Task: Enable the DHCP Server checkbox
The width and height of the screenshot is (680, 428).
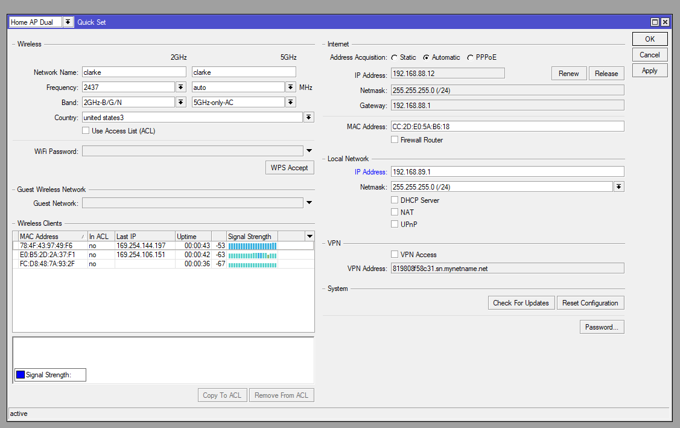Action: [x=395, y=200]
